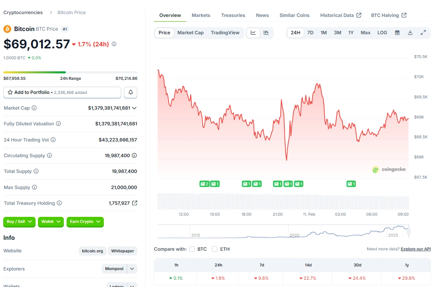Image resolution: width=441 pixels, height=287 pixels.
Task: Select the 1Y timeframe option
Action: [x=351, y=32]
